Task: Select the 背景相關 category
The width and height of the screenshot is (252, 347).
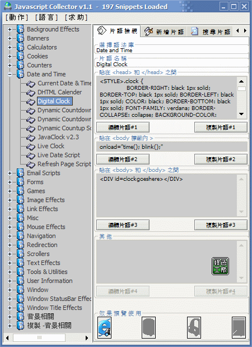Action: (x=40, y=317)
